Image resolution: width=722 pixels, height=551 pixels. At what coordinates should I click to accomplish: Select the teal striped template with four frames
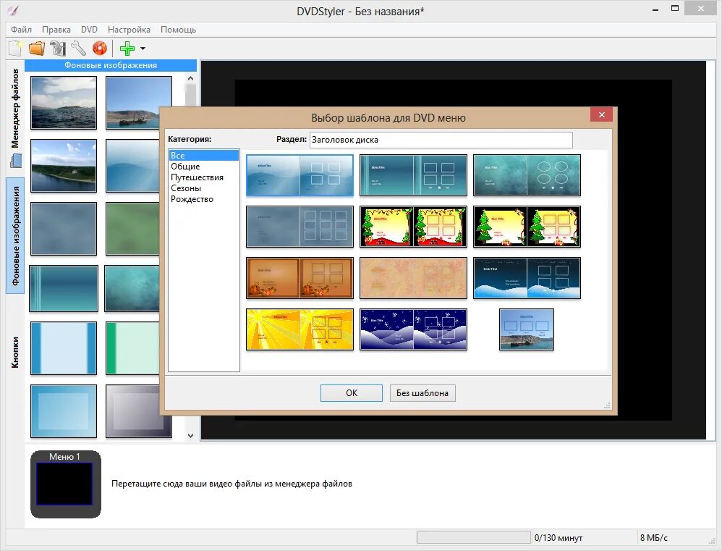(x=413, y=175)
